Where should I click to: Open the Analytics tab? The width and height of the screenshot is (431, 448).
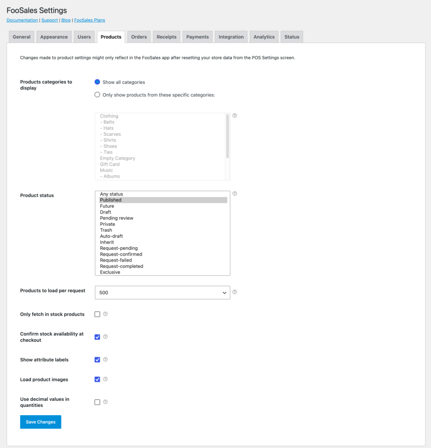[264, 37]
